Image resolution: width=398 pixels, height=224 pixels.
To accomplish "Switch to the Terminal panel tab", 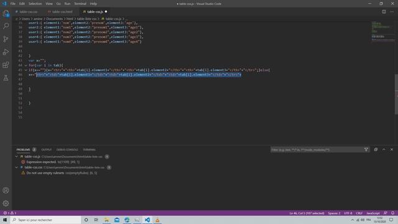I will tap(89, 149).
